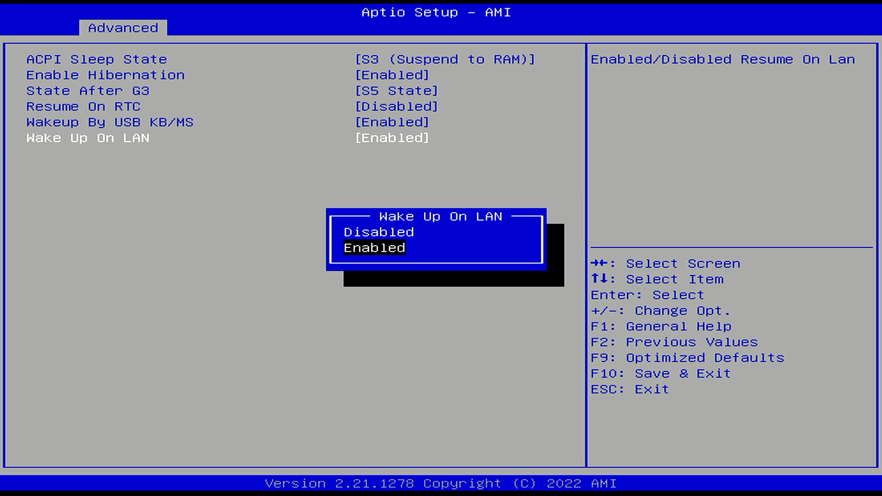882x496 pixels.
Task: Click ESC: Exit hint
Action: click(x=629, y=389)
